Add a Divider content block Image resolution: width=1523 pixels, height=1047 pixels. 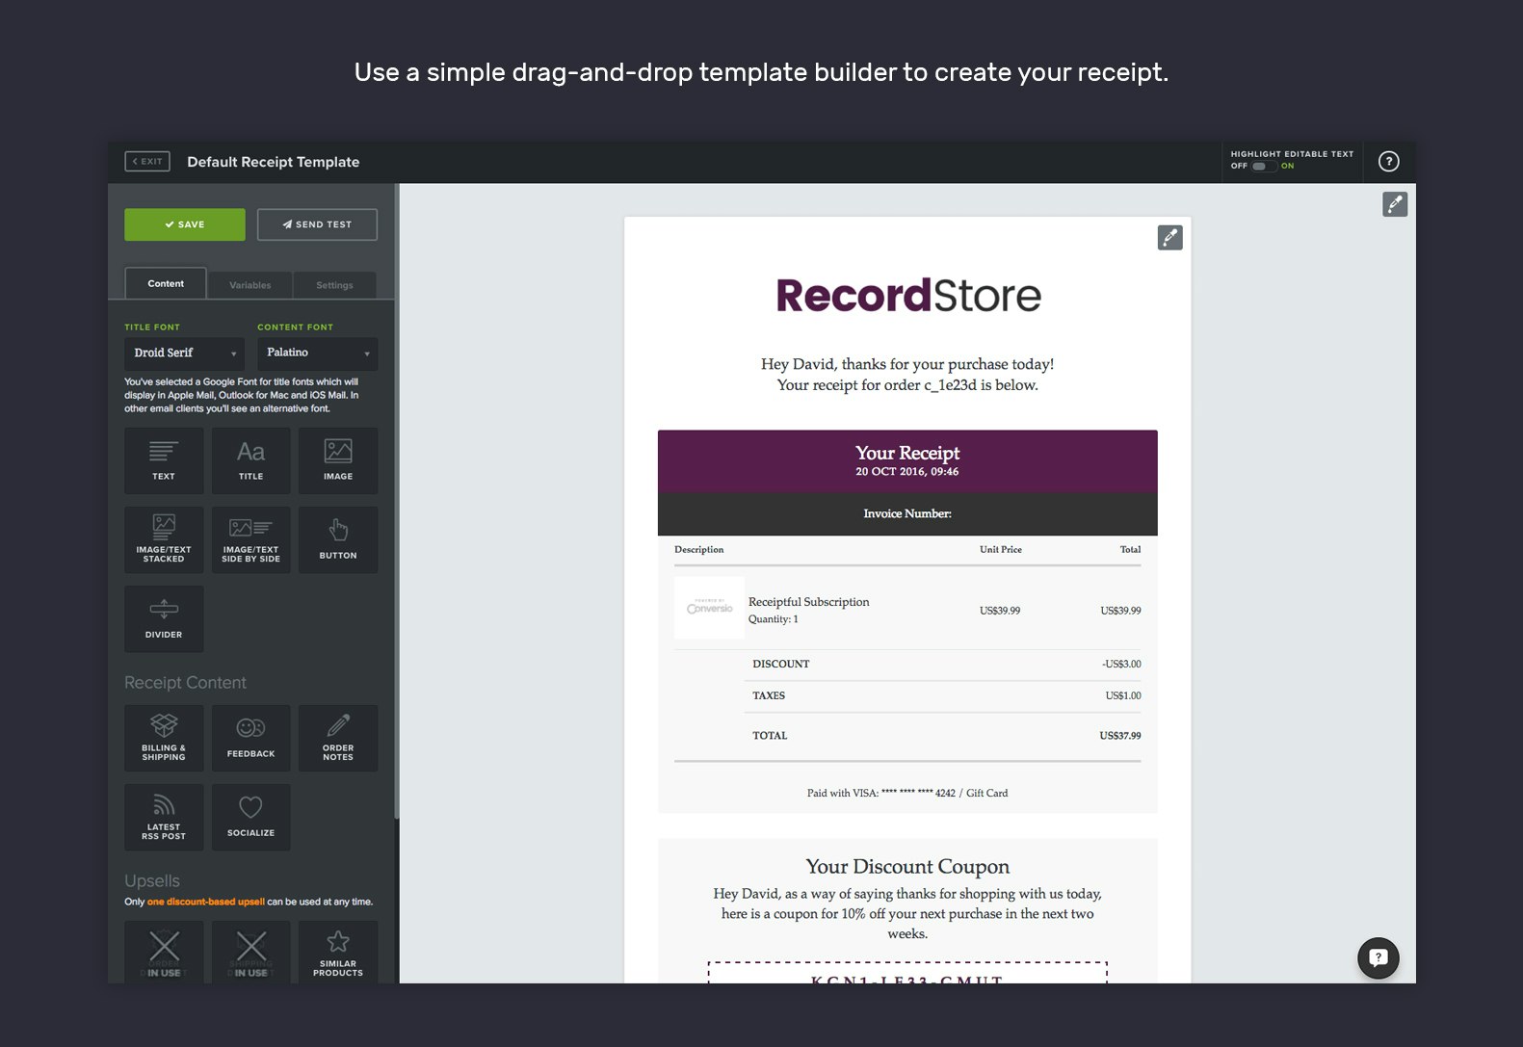coord(164,618)
